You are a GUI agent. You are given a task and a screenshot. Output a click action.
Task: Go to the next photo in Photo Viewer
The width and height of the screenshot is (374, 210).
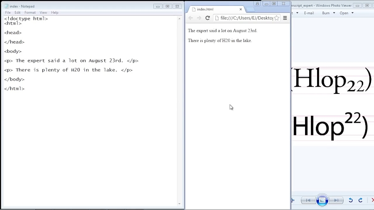click(x=336, y=200)
